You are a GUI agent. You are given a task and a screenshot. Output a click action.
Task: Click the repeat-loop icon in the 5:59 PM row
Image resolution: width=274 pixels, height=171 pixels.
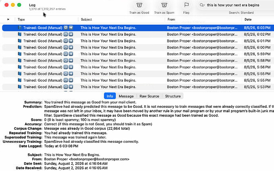[x=66, y=54]
